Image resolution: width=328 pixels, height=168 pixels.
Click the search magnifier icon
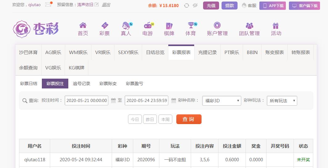(x=25, y=101)
